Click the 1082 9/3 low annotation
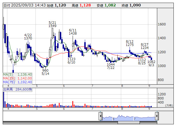 (x=151, y=63)
